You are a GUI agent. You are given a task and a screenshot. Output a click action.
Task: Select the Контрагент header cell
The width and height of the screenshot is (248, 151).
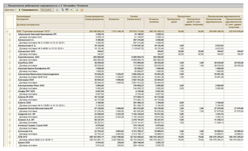[x=50, y=20]
